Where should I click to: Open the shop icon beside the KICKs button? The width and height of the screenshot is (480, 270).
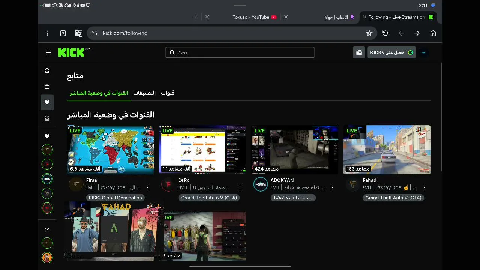(x=359, y=52)
